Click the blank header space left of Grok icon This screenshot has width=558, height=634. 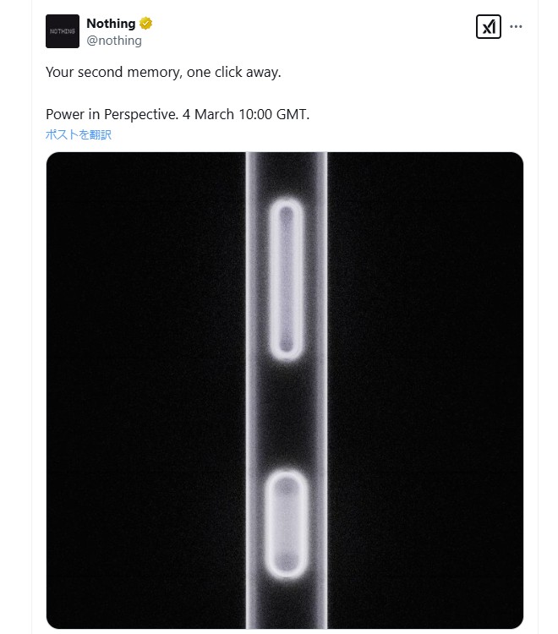pos(338,30)
